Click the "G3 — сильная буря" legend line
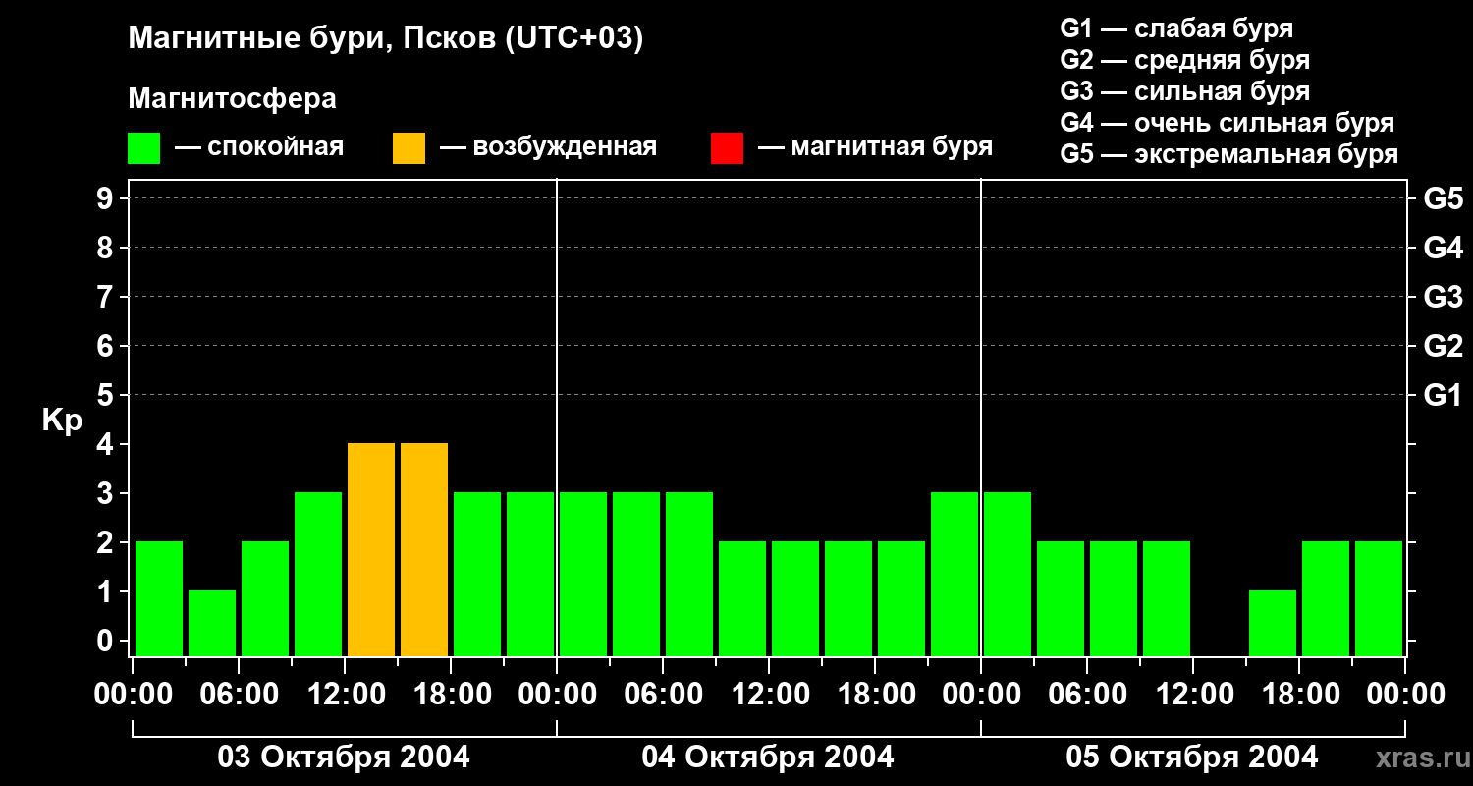 (1184, 91)
